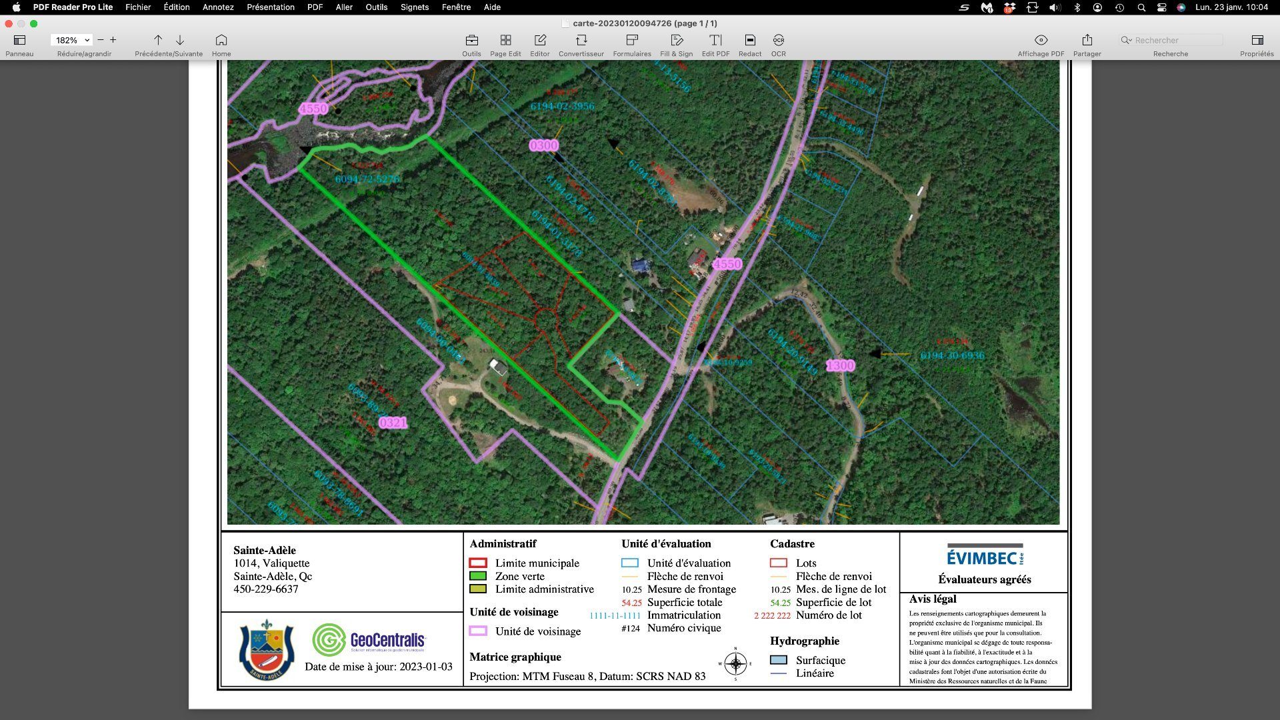Activate the Edit PDF tool
The image size is (1280, 720).
coord(715,40)
